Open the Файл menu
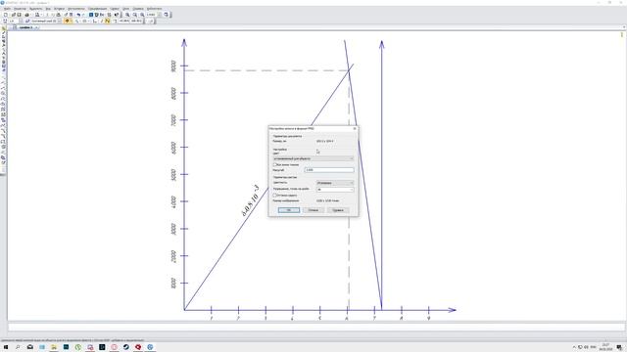The width and height of the screenshot is (627, 352). (7, 9)
